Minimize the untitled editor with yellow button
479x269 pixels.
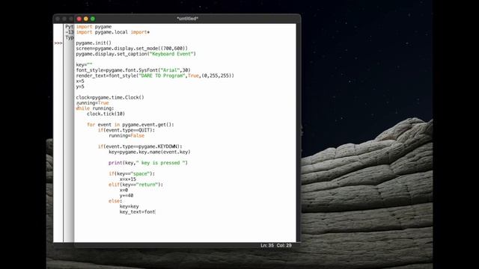pyautogui.click(x=86, y=19)
